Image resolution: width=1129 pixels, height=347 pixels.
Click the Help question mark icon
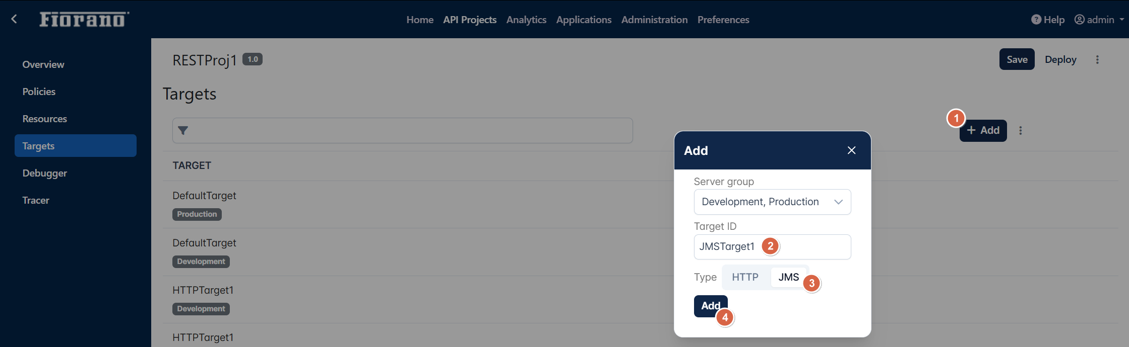[1036, 20]
